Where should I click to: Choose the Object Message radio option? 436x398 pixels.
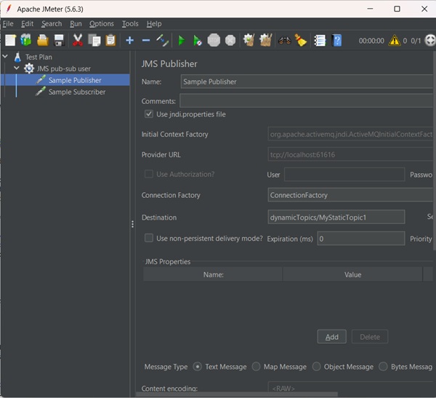coord(318,367)
